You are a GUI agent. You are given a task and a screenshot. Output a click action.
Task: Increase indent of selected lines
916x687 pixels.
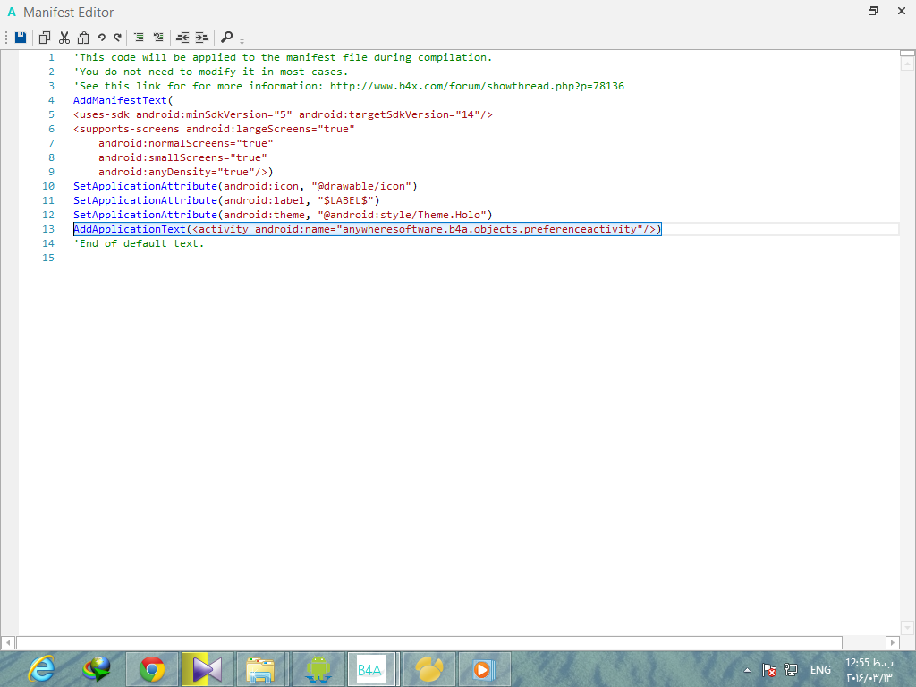tap(202, 38)
